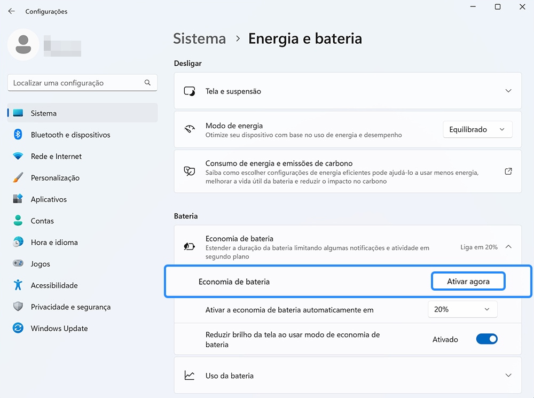Screen dimensions: 534x398
Task: Open Consumo de energia external link
Action: coord(507,171)
